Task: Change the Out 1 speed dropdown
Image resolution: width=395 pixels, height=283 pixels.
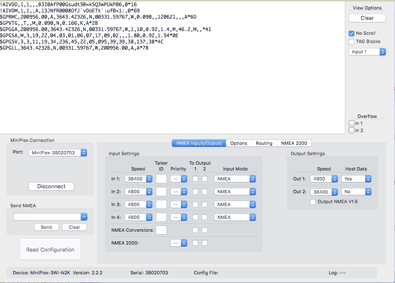Action: coord(324,179)
